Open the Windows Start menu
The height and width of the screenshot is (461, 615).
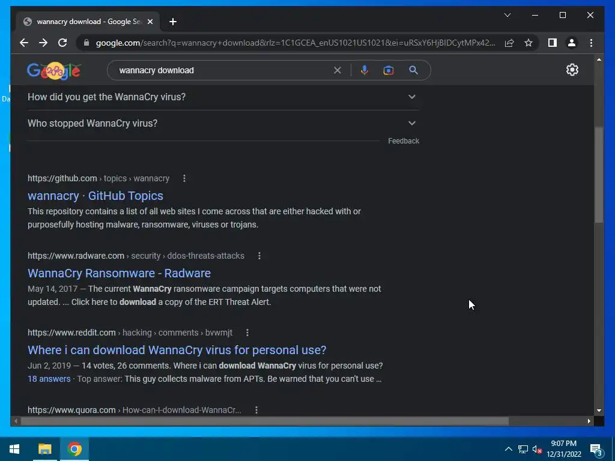point(14,449)
